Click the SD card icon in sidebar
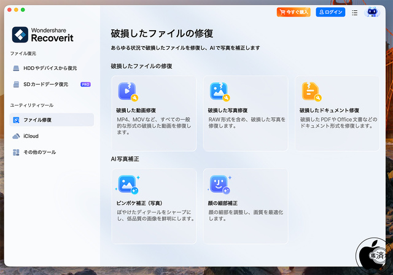 16,85
